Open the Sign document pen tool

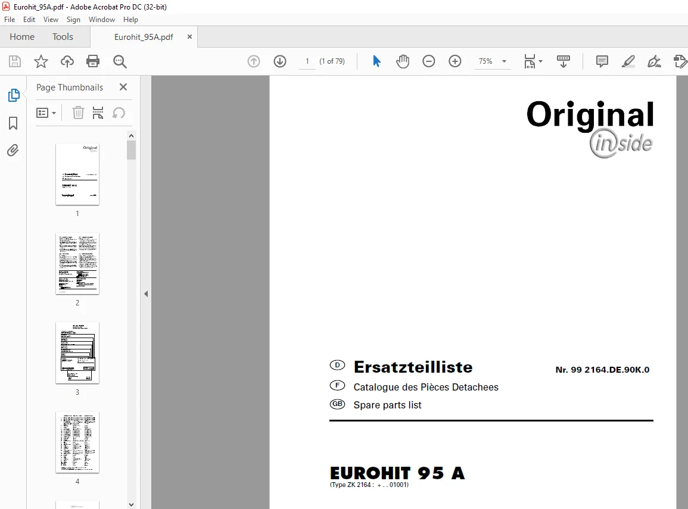[x=654, y=61]
